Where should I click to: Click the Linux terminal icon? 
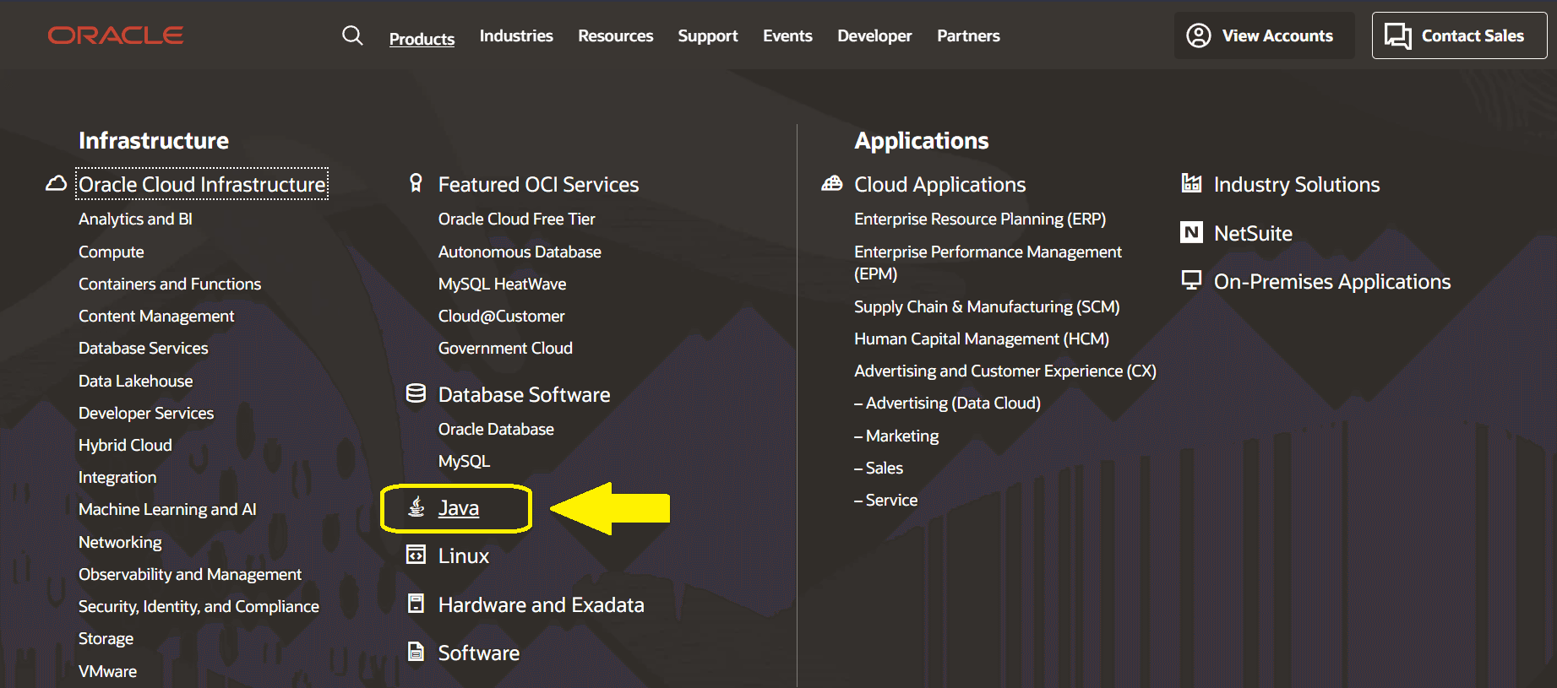416,555
